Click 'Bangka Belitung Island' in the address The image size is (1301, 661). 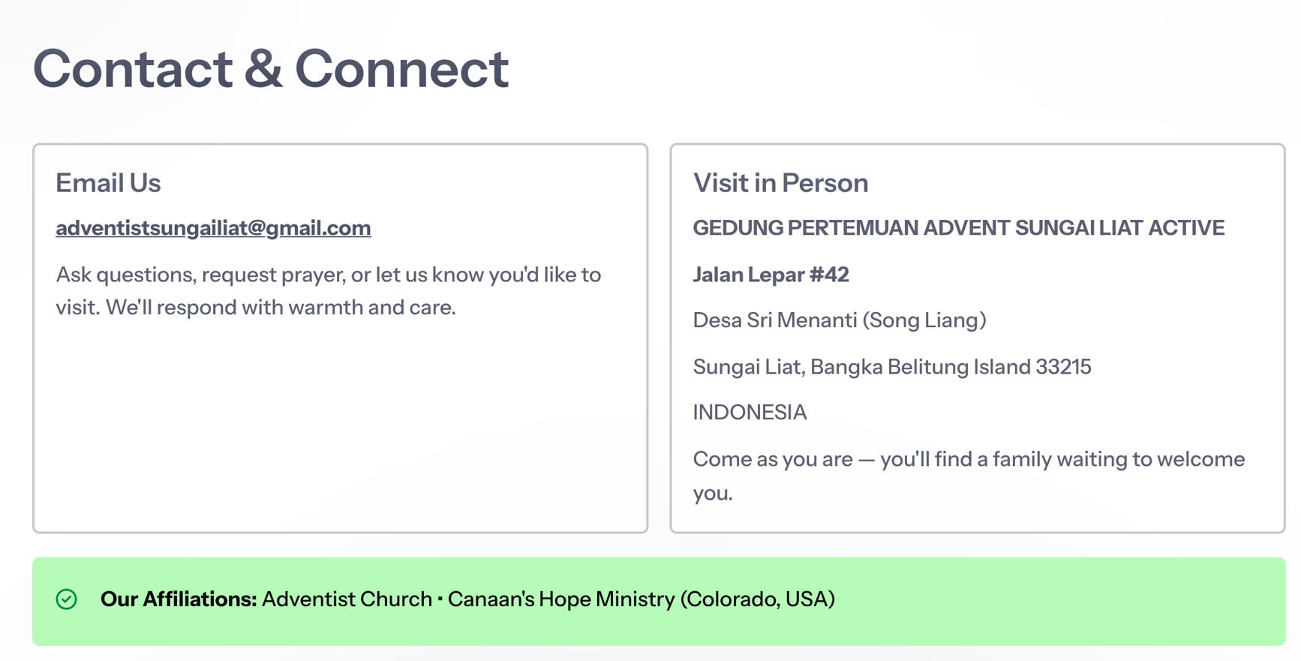920,367
